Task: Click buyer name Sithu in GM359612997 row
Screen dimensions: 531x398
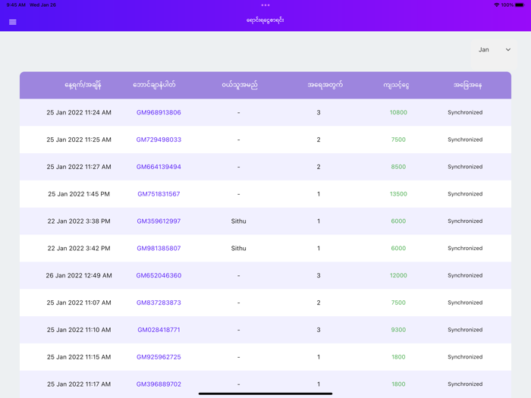Action: click(238, 221)
